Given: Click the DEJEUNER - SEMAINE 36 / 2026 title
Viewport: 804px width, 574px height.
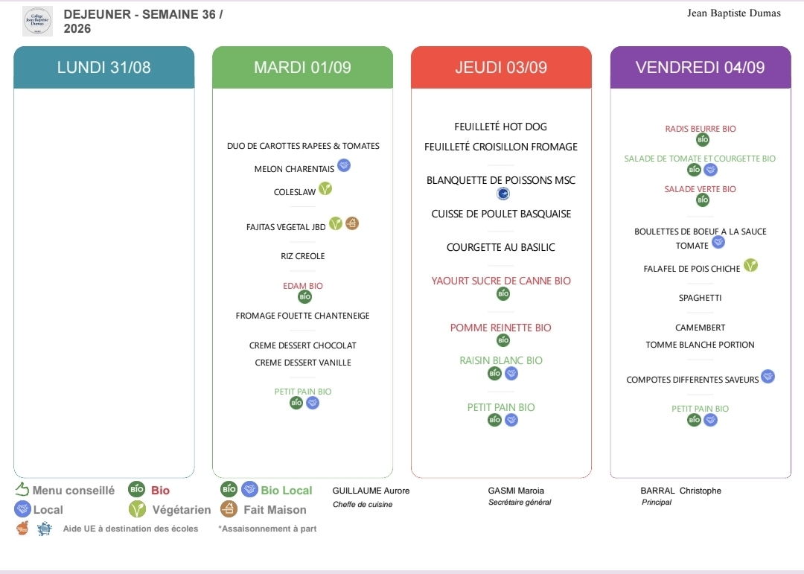Looking at the screenshot, I should [x=143, y=21].
